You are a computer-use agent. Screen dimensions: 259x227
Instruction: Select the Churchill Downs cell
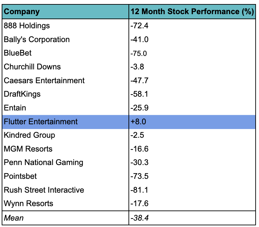click(x=32, y=67)
